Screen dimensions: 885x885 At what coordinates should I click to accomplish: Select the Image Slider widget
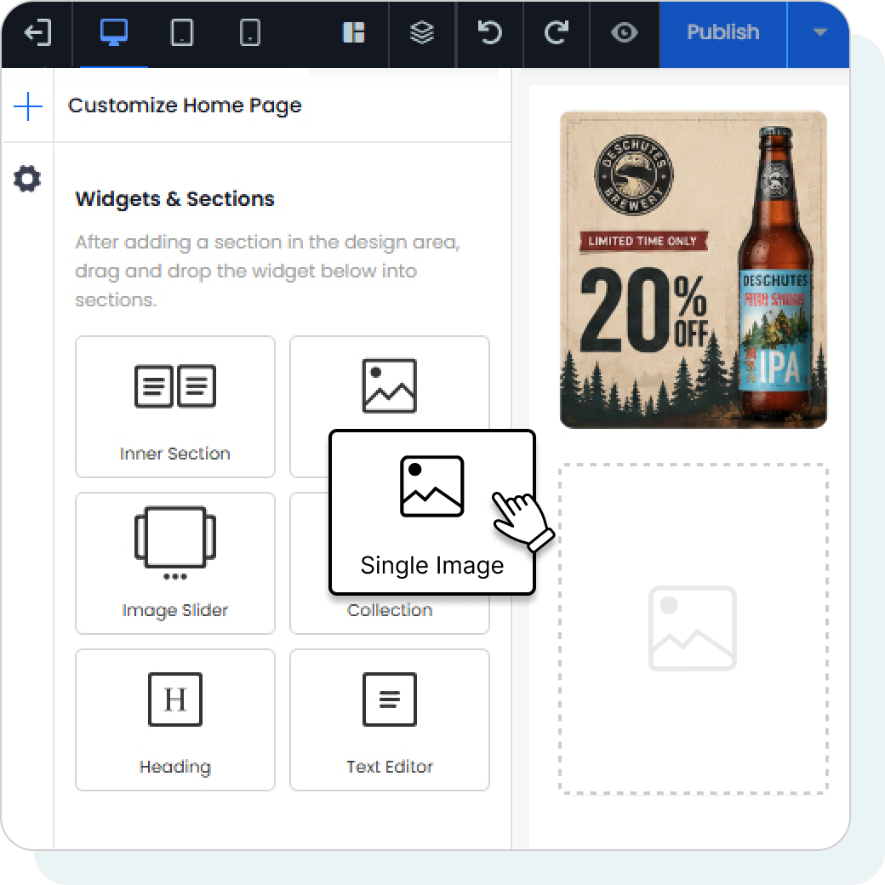(x=175, y=563)
